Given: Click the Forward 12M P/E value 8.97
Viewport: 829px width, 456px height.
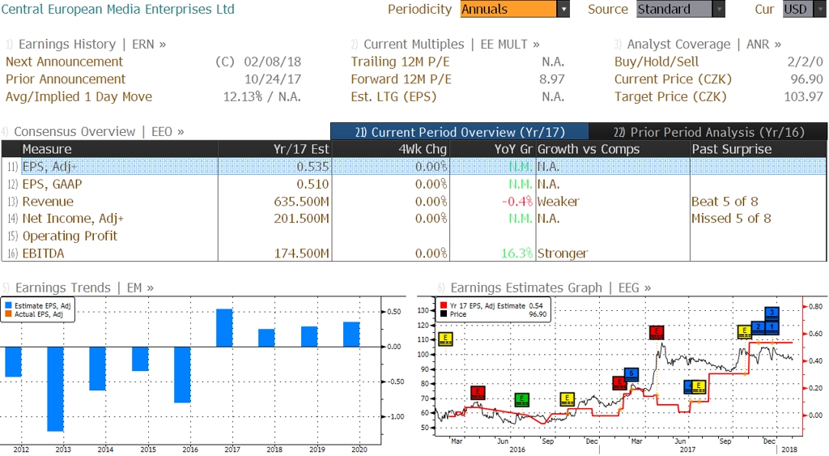Looking at the screenshot, I should coord(552,79).
